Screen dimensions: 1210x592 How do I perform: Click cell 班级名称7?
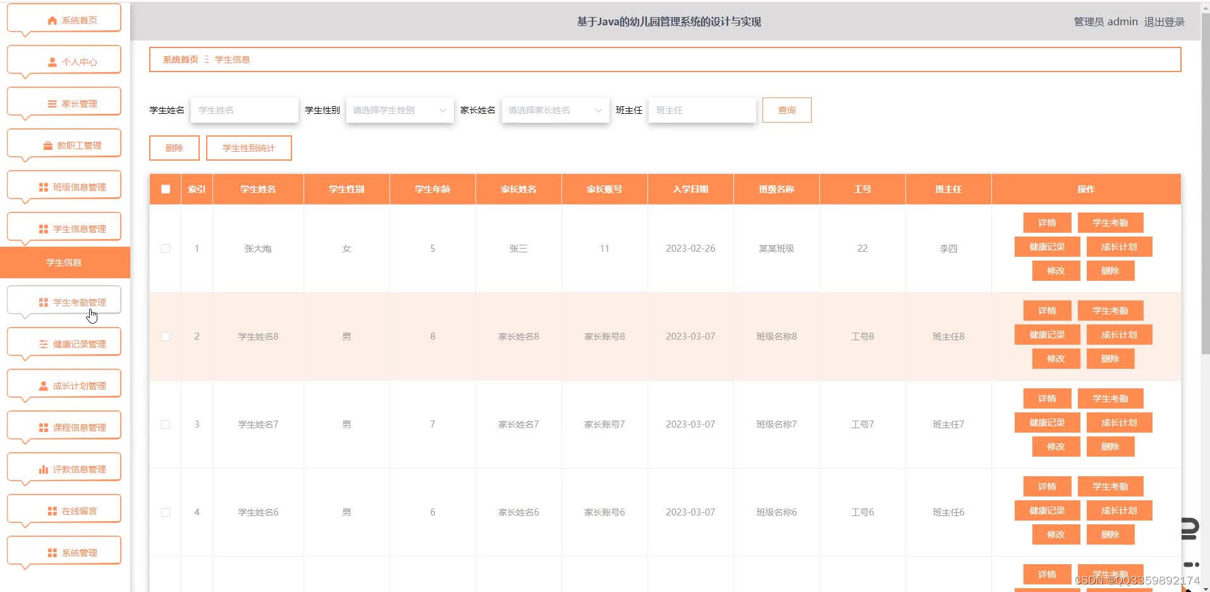[x=777, y=424]
